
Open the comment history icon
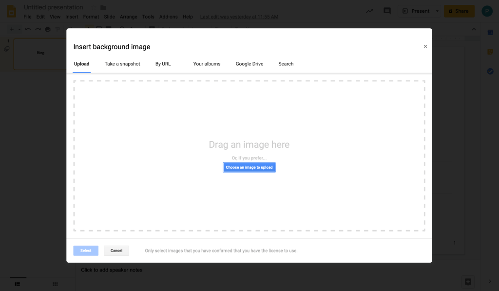click(x=387, y=11)
